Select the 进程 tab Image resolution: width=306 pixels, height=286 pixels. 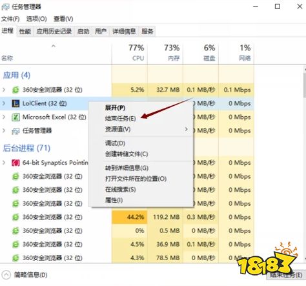(8, 31)
